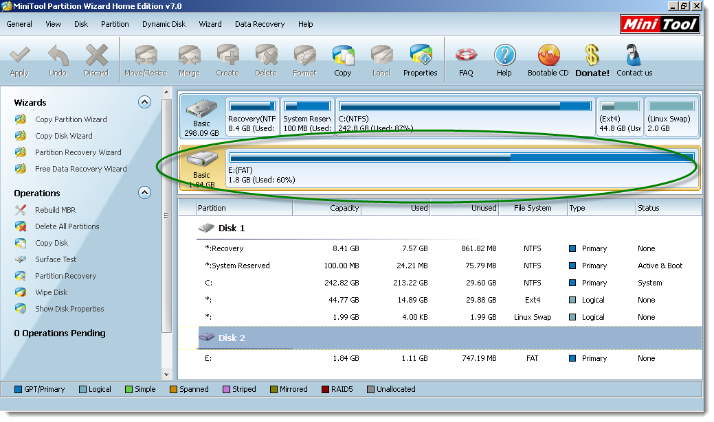Click the Create partition toolbar icon

pos(227,61)
